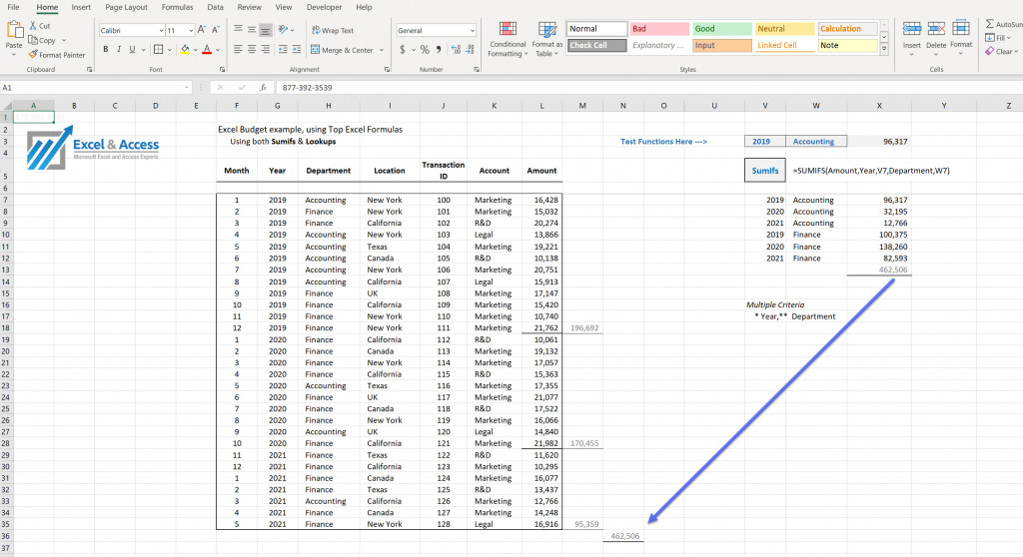Toggle Bold formatting
This screenshot has width=1023, height=557.
pyautogui.click(x=105, y=50)
